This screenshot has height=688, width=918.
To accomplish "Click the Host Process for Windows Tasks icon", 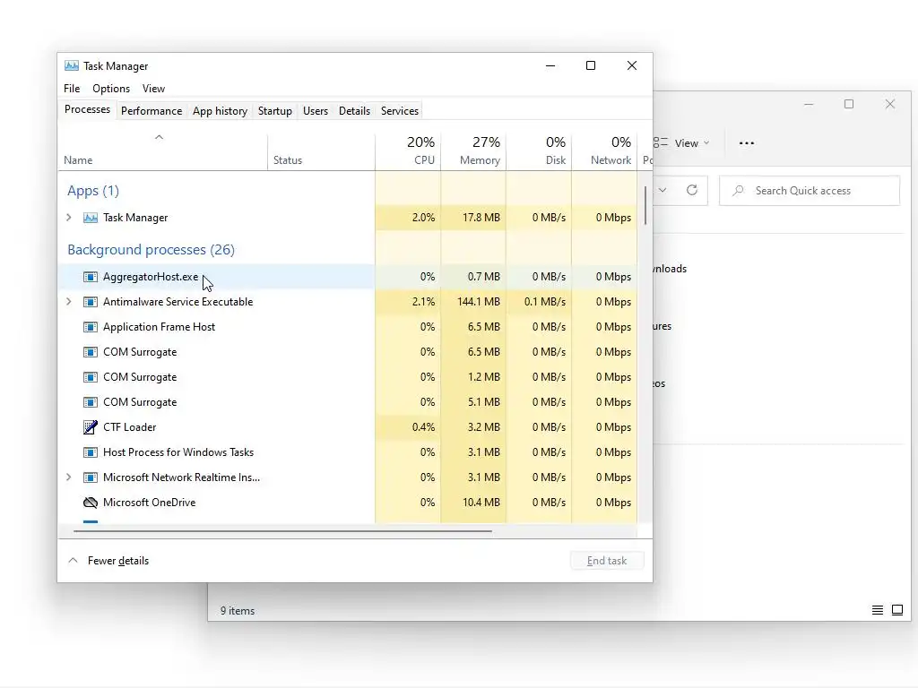I will click(91, 452).
